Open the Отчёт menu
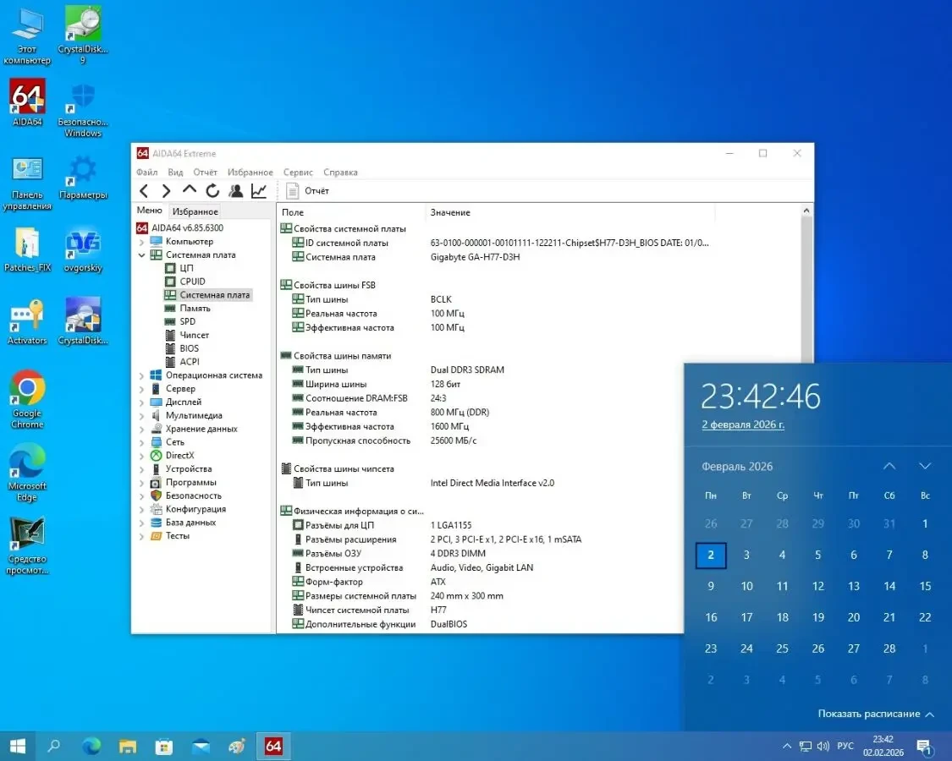952x761 pixels. point(206,172)
